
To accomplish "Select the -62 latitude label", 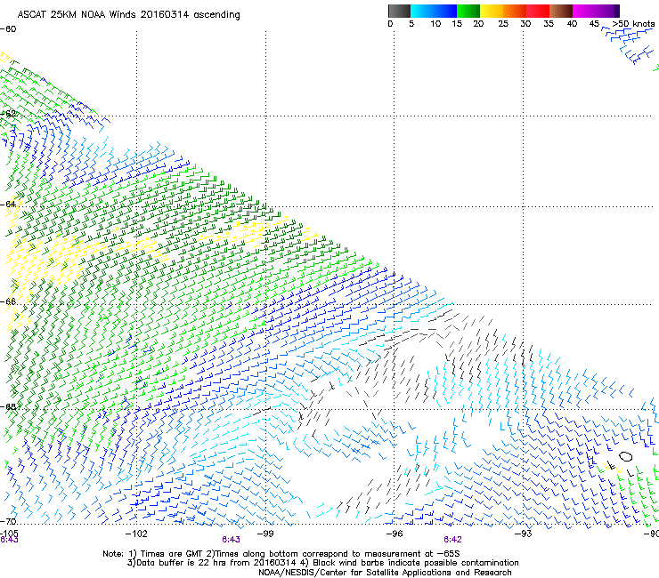I will pos(8,113).
